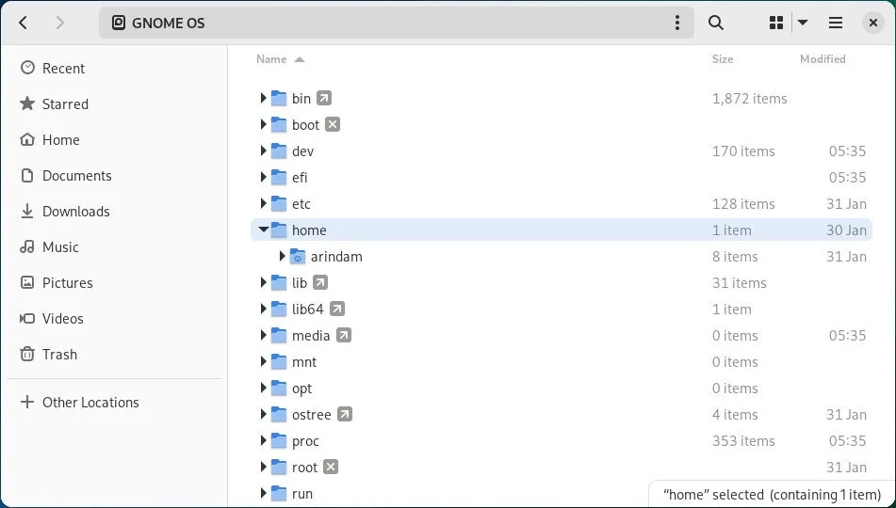
Task: Expand the etc folder
Action: 263,203
